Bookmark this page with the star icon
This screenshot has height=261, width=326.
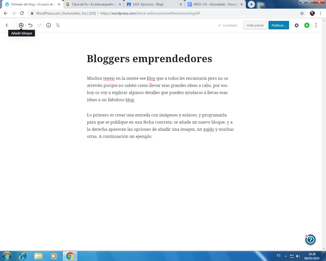tap(302, 13)
